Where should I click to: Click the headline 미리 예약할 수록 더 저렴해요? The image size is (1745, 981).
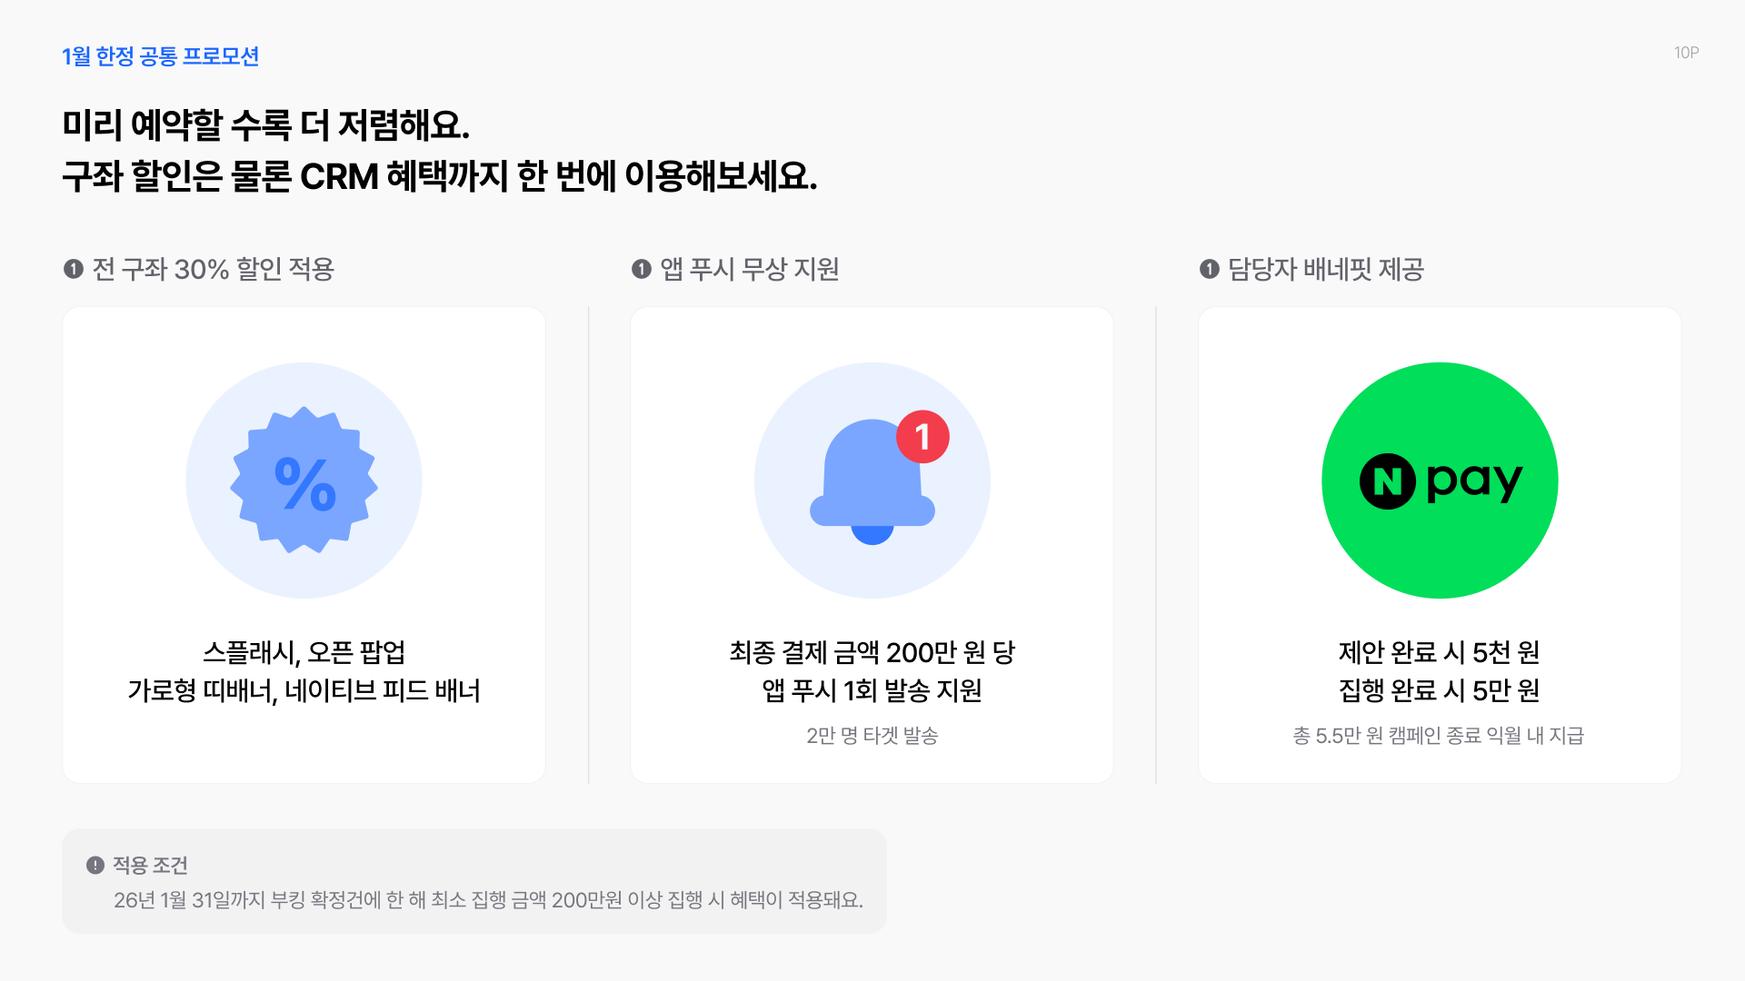click(266, 125)
